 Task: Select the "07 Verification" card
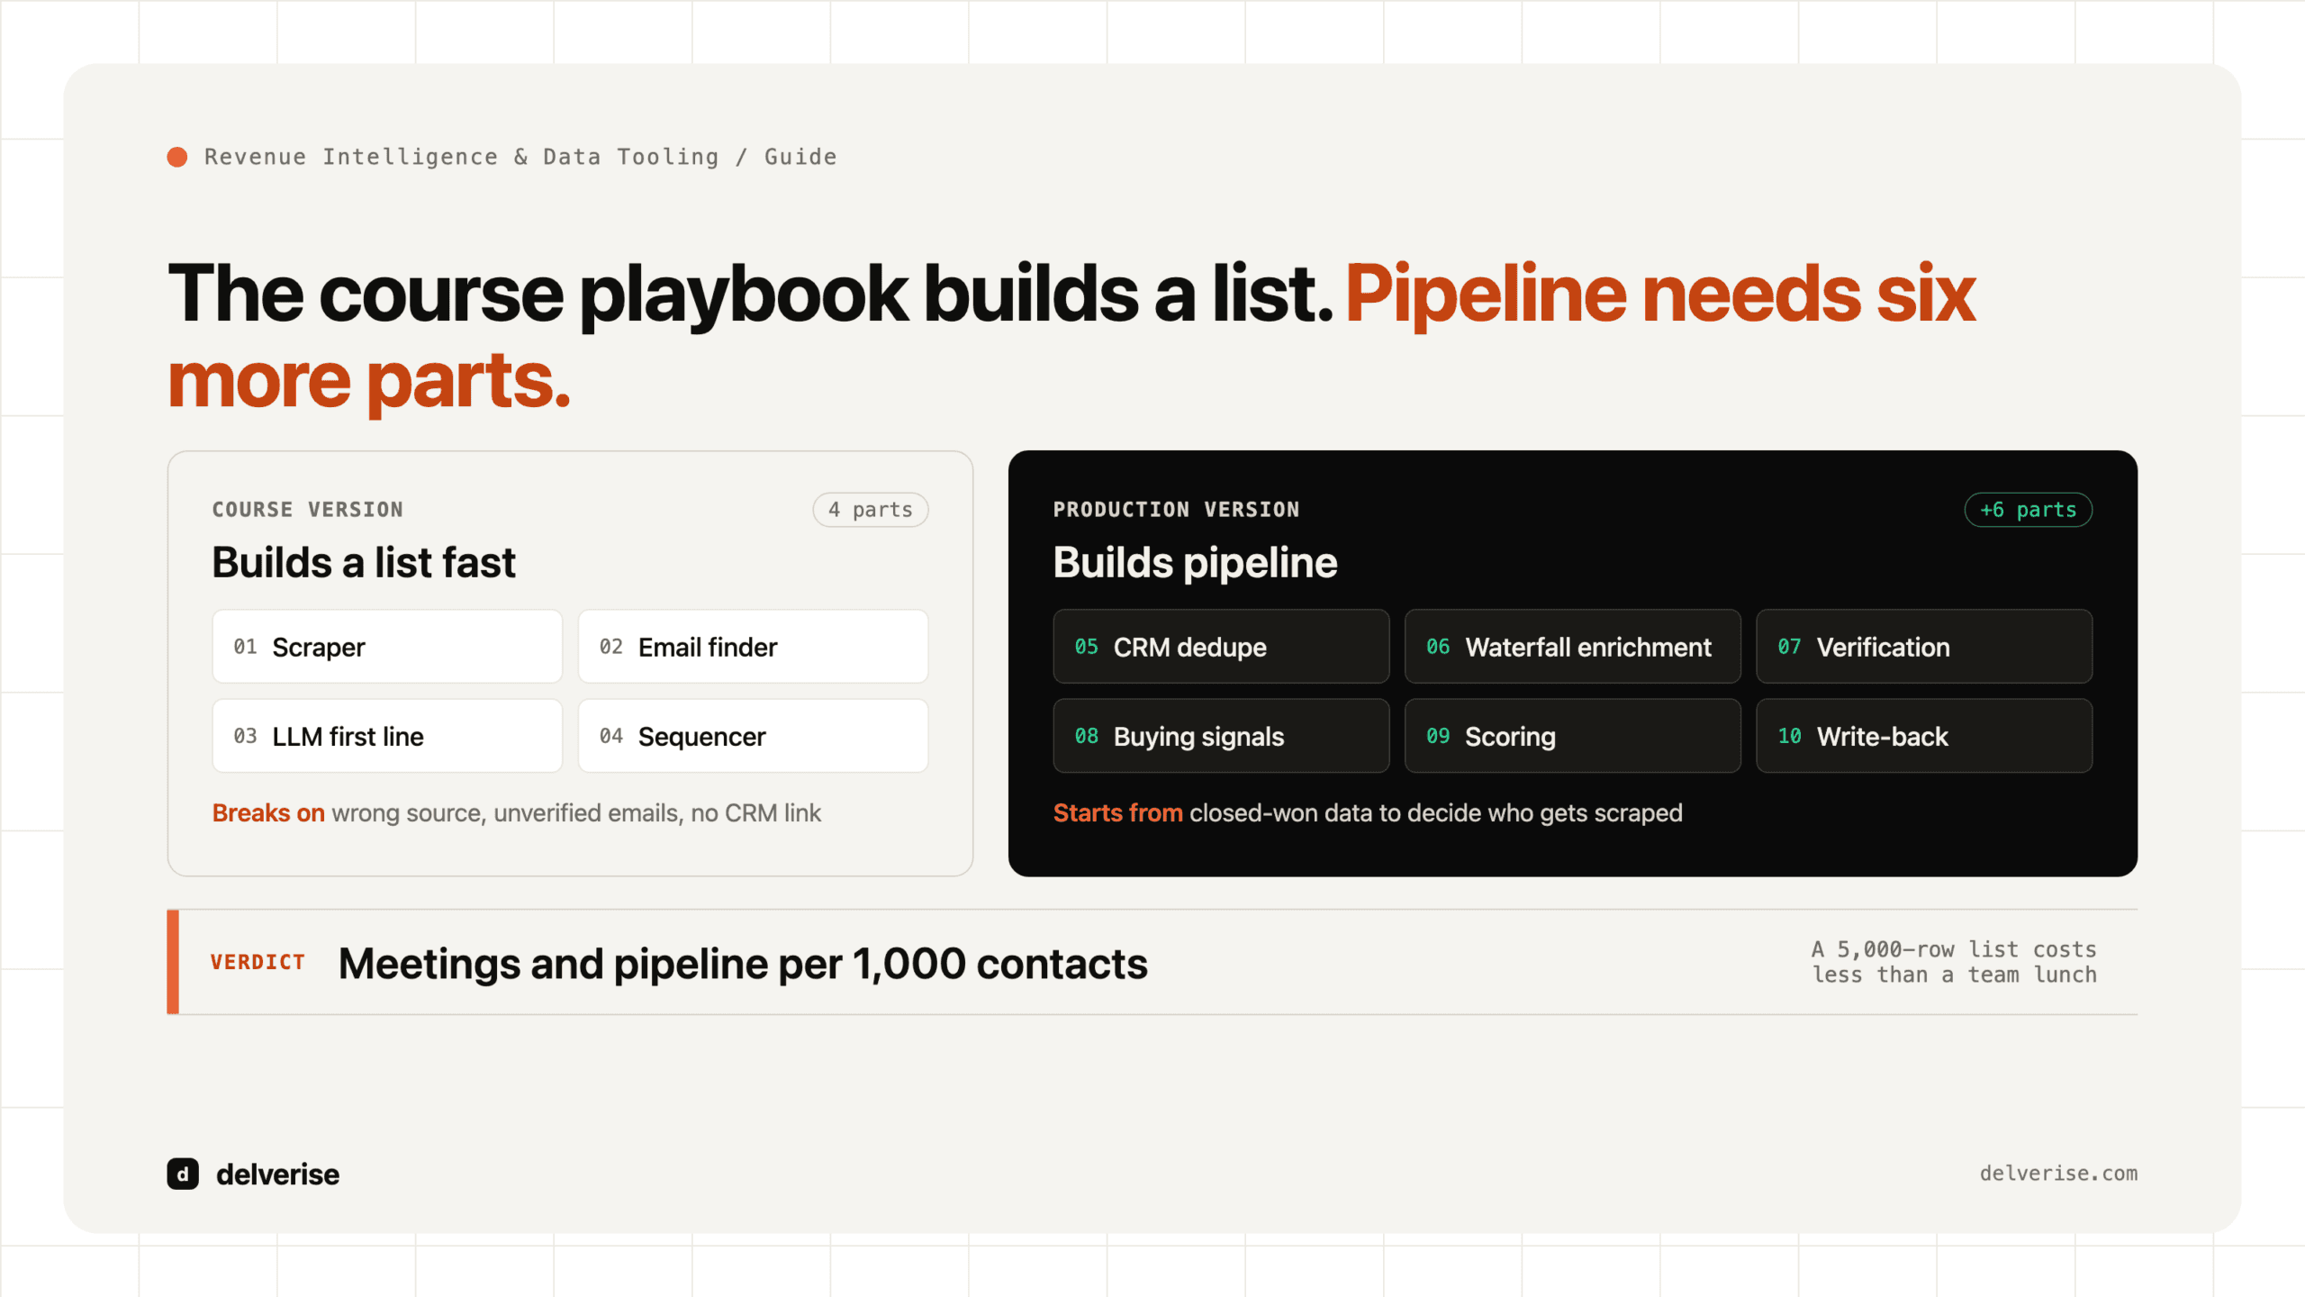point(1924,647)
